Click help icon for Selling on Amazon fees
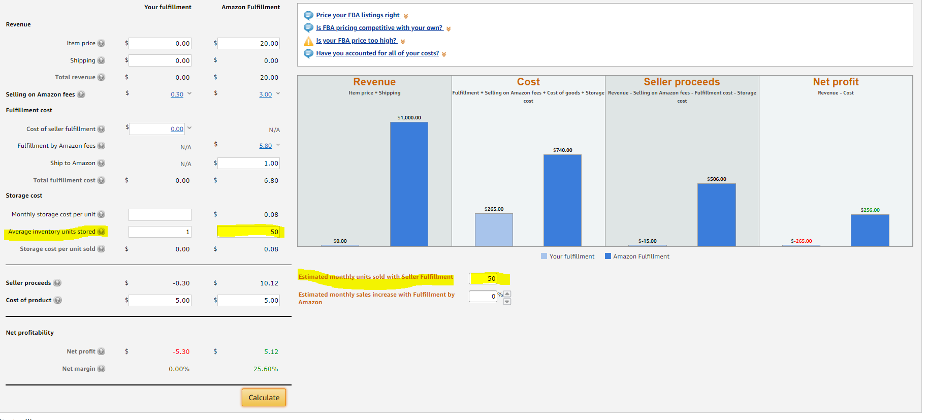Screen dimensions: 927x420 pos(81,94)
